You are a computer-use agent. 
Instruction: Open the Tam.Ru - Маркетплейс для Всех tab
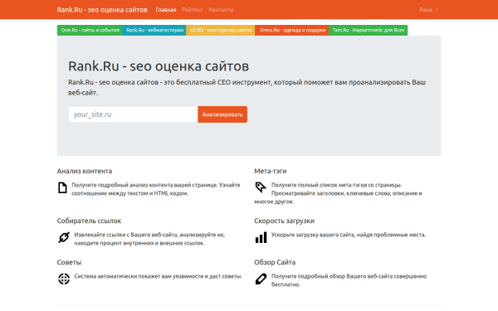pos(369,30)
